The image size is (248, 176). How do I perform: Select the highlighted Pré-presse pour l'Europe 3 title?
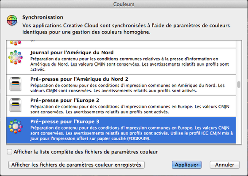point(65,122)
